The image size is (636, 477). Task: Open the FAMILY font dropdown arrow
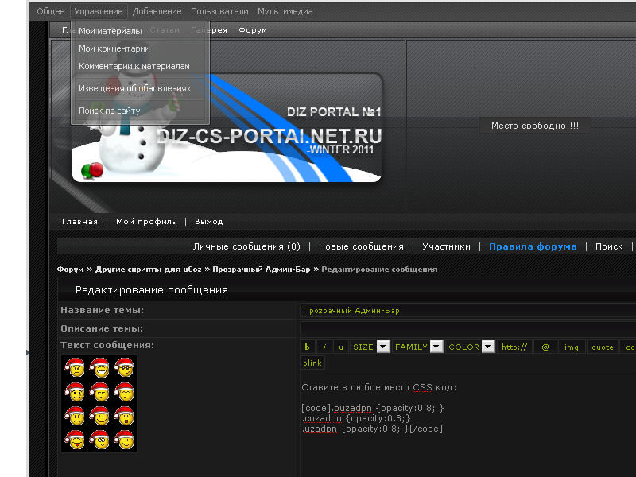click(x=436, y=347)
